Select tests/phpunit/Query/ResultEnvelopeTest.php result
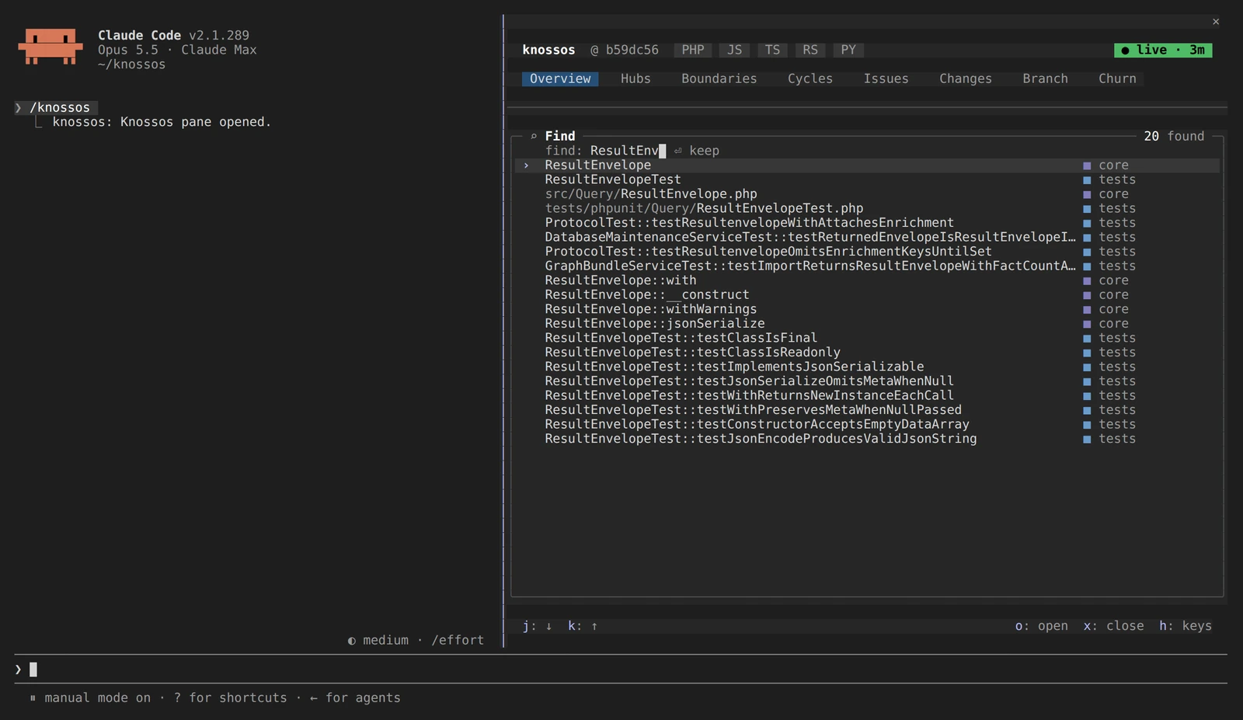 point(867,208)
